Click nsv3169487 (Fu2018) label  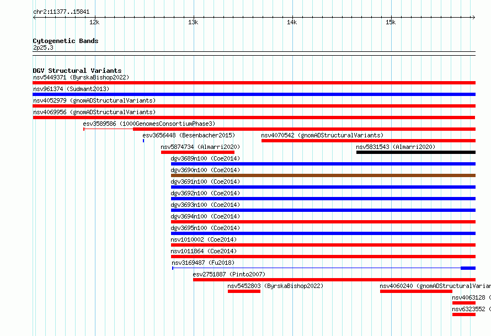pos(203,263)
